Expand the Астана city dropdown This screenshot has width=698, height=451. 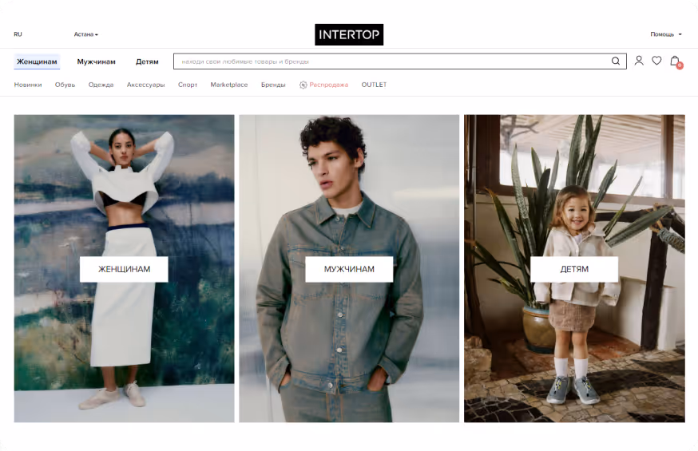tap(86, 34)
